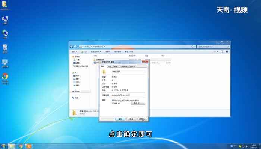Open the taskbar clock

pos(254,146)
